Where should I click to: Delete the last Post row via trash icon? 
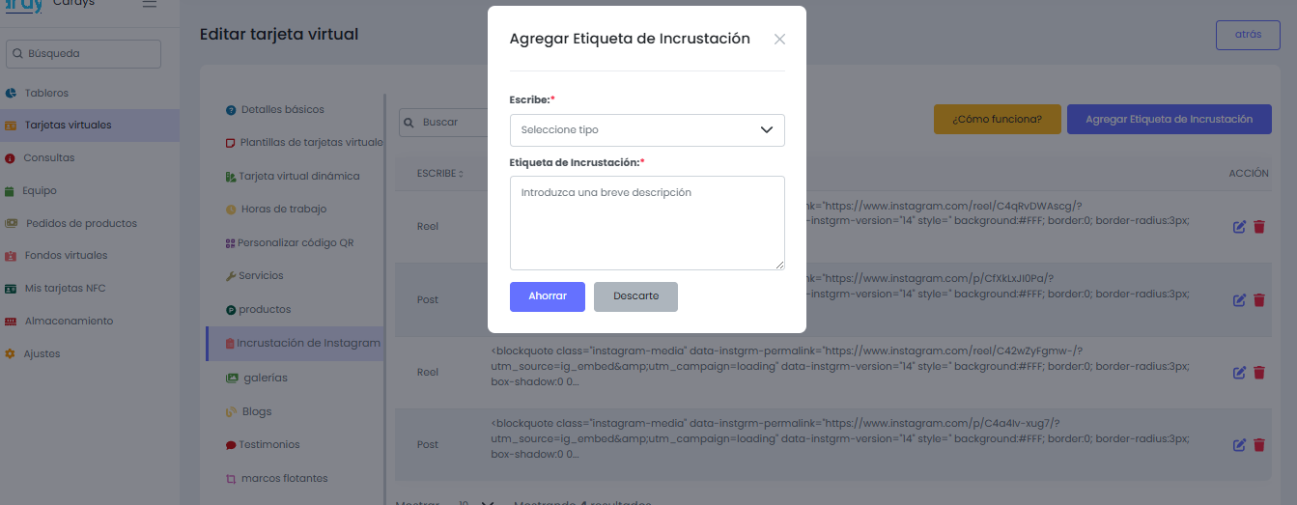(x=1258, y=445)
